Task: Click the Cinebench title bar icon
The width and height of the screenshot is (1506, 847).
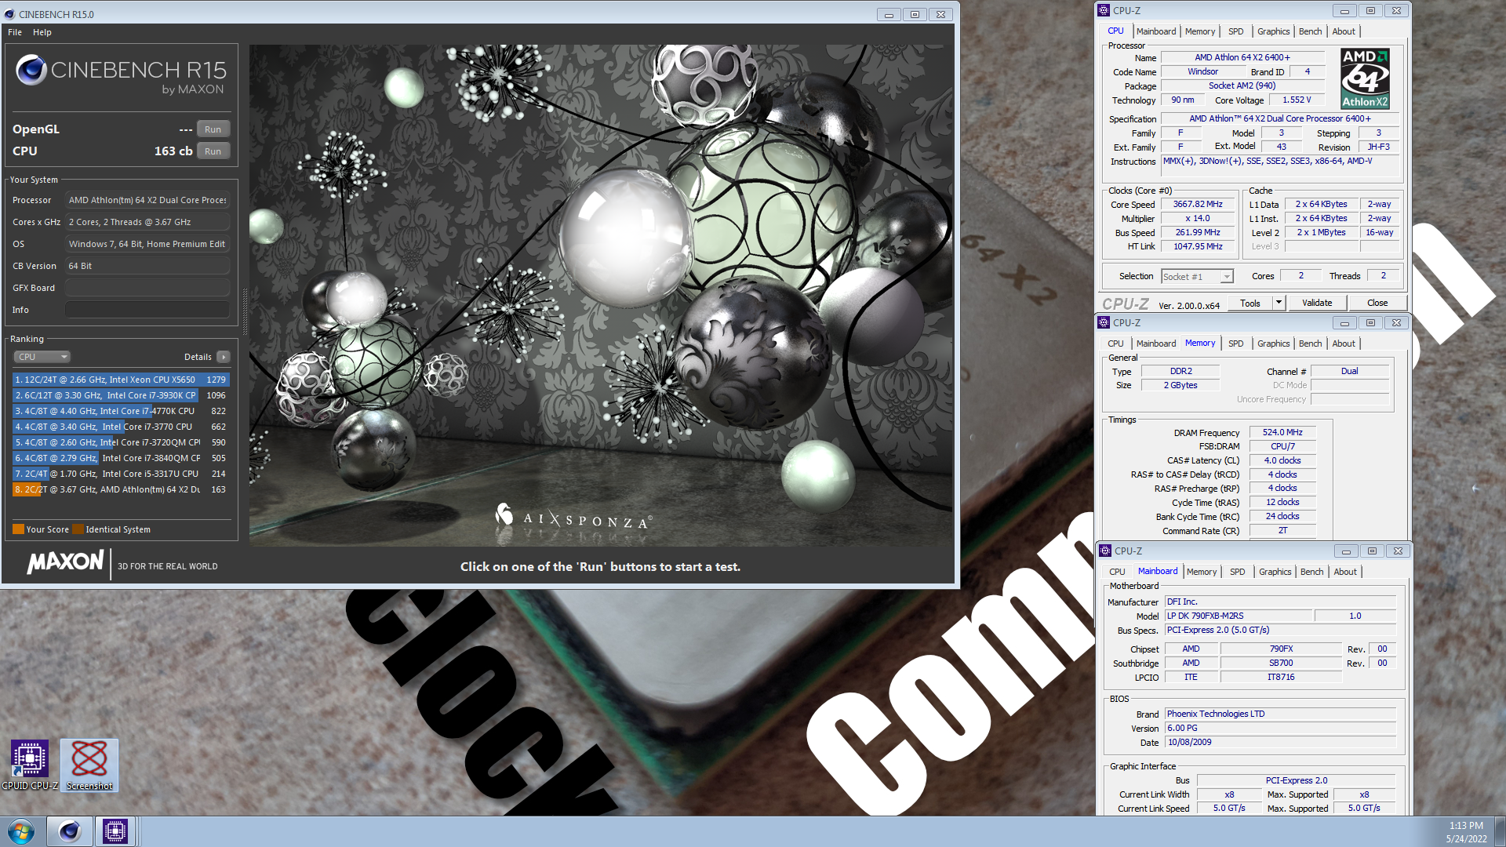Action: coord(9,14)
